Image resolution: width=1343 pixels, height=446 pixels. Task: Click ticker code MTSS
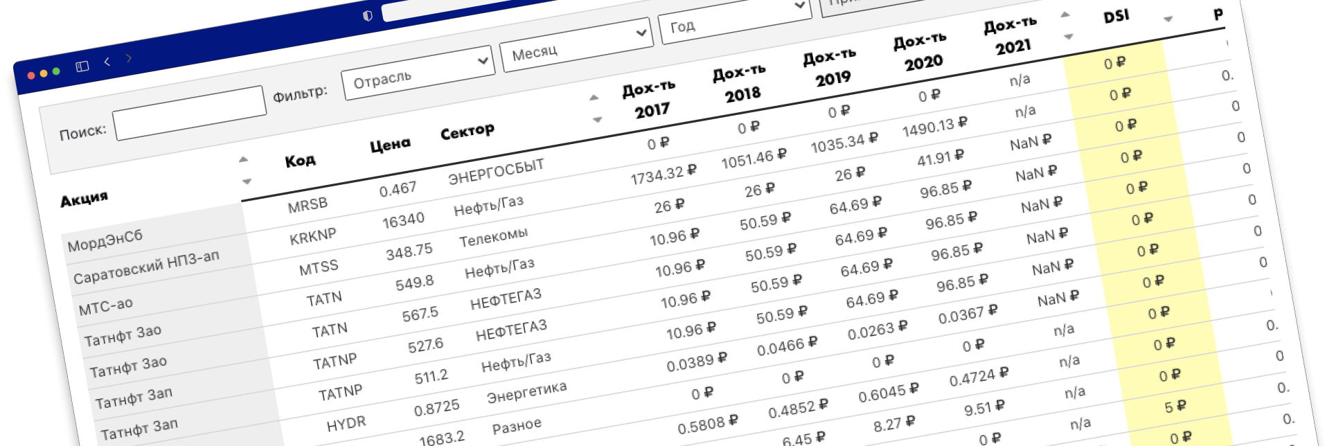(319, 268)
